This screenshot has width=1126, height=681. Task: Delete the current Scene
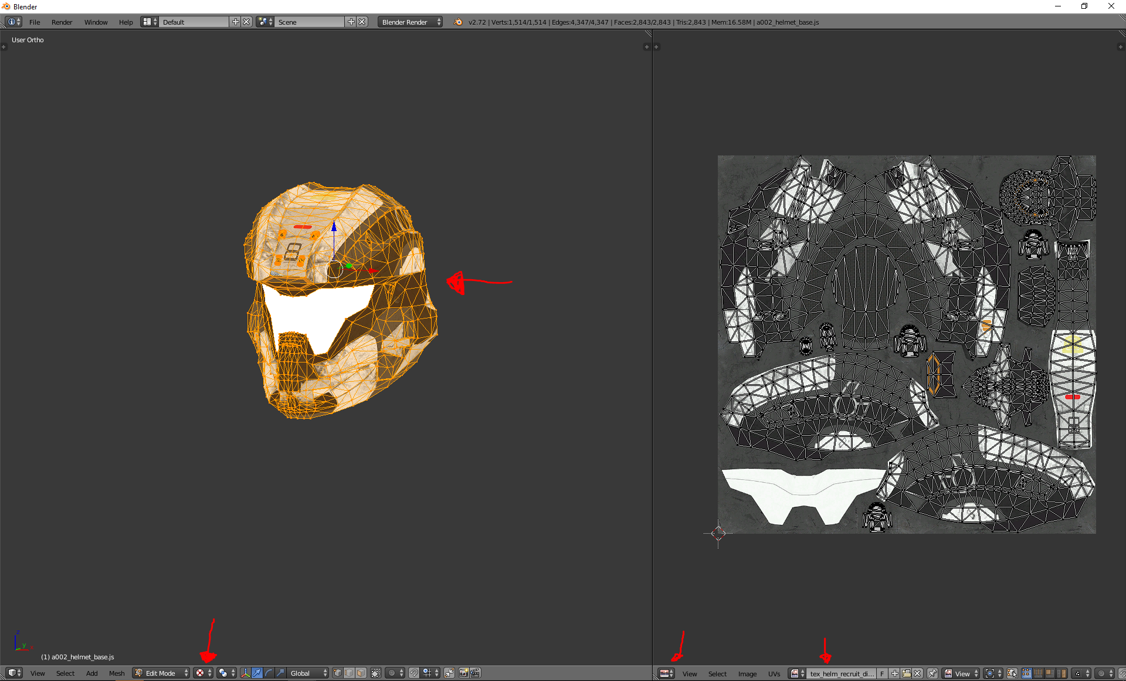click(x=362, y=22)
